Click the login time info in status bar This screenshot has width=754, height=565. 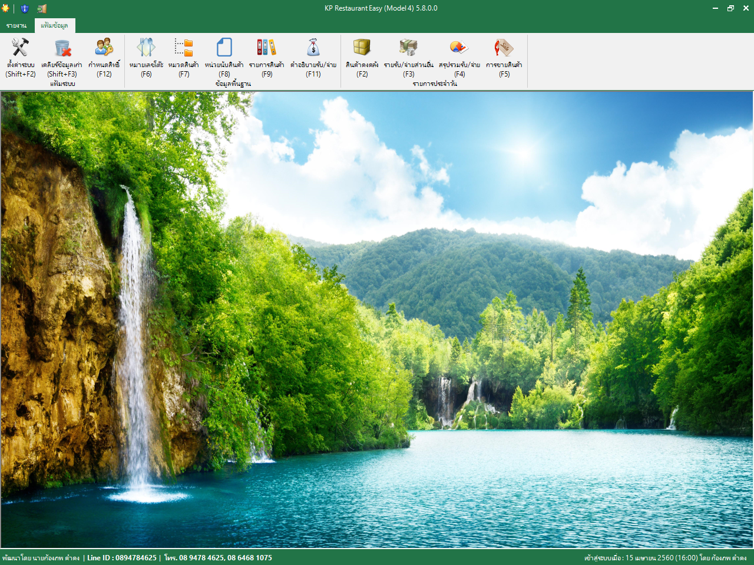[x=665, y=557]
